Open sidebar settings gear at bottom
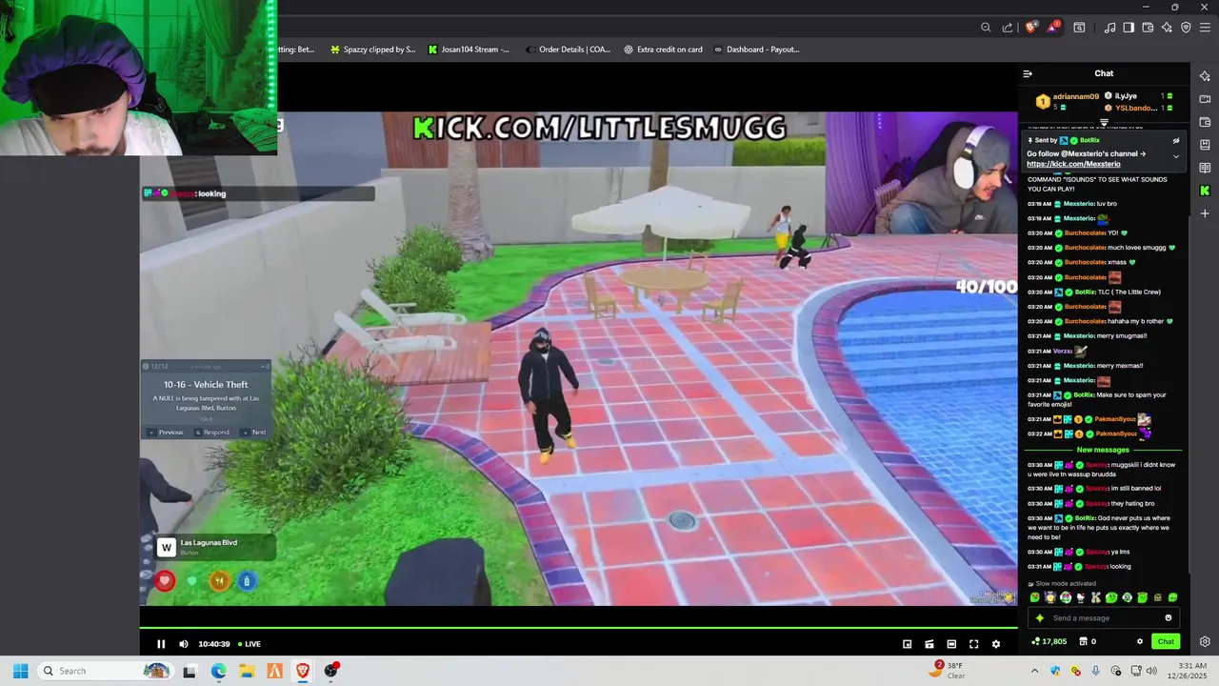1219x686 pixels. click(1205, 641)
